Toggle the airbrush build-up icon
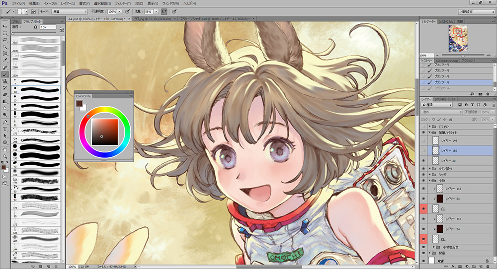The image size is (497, 269). coord(164,11)
